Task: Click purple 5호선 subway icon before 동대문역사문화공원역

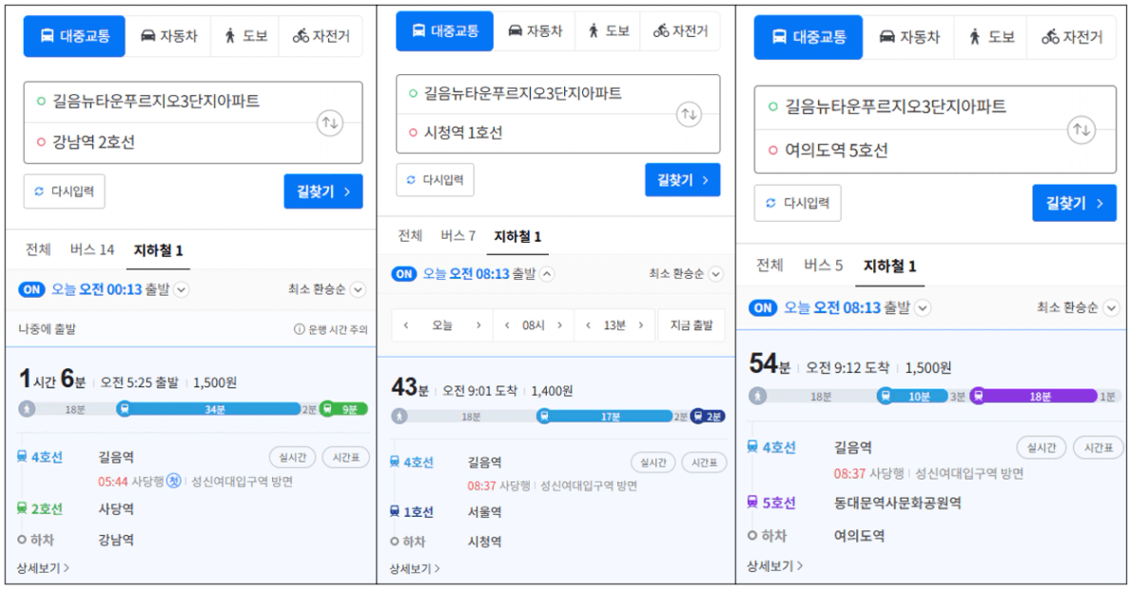Action: point(752,502)
